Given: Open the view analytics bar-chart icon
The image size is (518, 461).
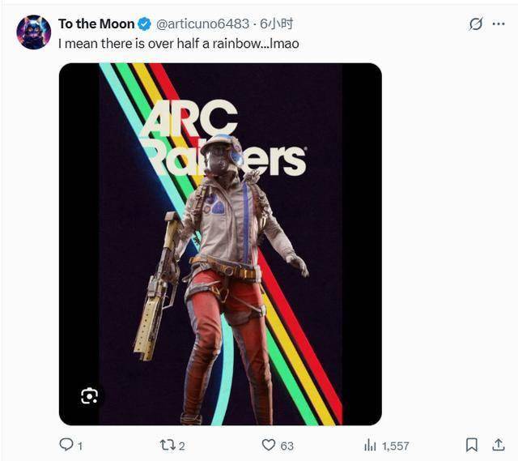Looking at the screenshot, I should pos(371,445).
